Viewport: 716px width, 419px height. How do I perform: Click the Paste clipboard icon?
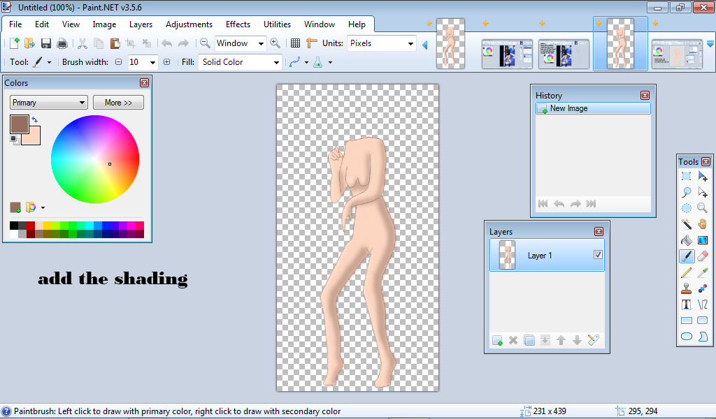point(115,43)
